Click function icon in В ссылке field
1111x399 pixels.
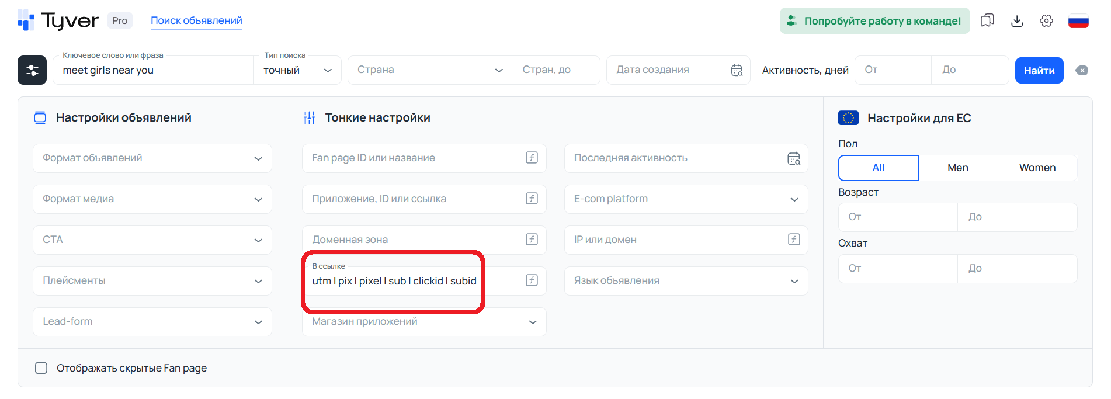click(532, 280)
